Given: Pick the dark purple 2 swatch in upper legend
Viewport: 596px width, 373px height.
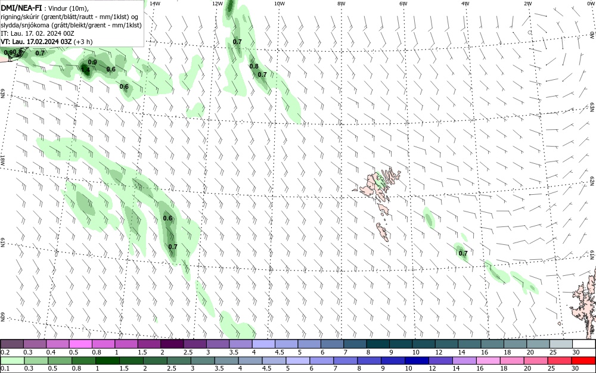Looking at the screenshot, I should 172,344.
